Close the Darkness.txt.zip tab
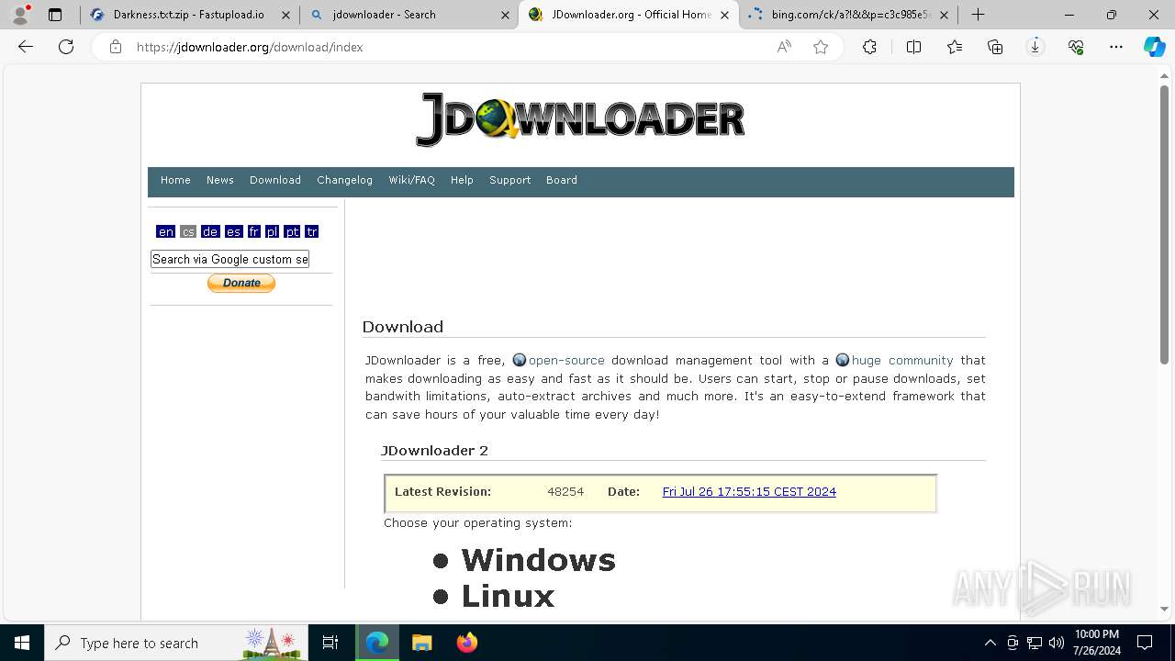Viewport: 1175px width, 661px height. 285,15
